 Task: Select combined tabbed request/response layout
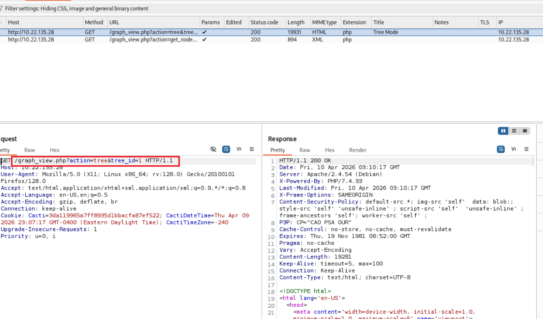(x=525, y=131)
